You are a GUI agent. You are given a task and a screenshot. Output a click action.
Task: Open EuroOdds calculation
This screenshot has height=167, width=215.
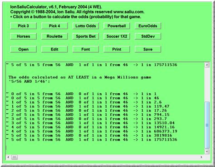[x=148, y=26]
